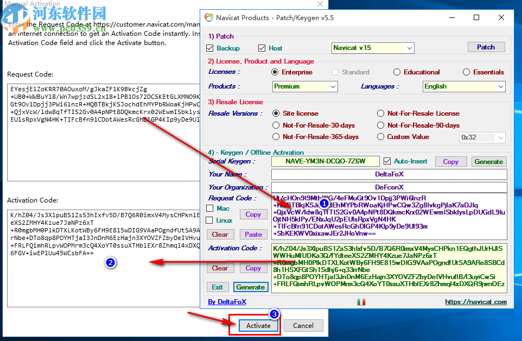This screenshot has width=522, height=341.
Task: Select the Custom Value resale option
Action: point(380,137)
